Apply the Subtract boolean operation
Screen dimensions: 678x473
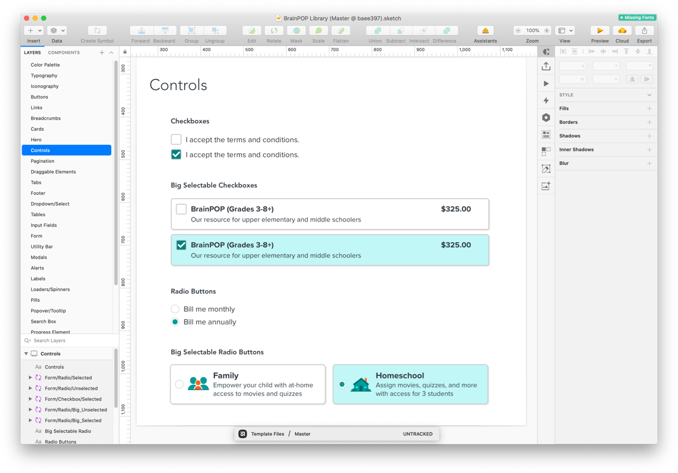coord(401,31)
